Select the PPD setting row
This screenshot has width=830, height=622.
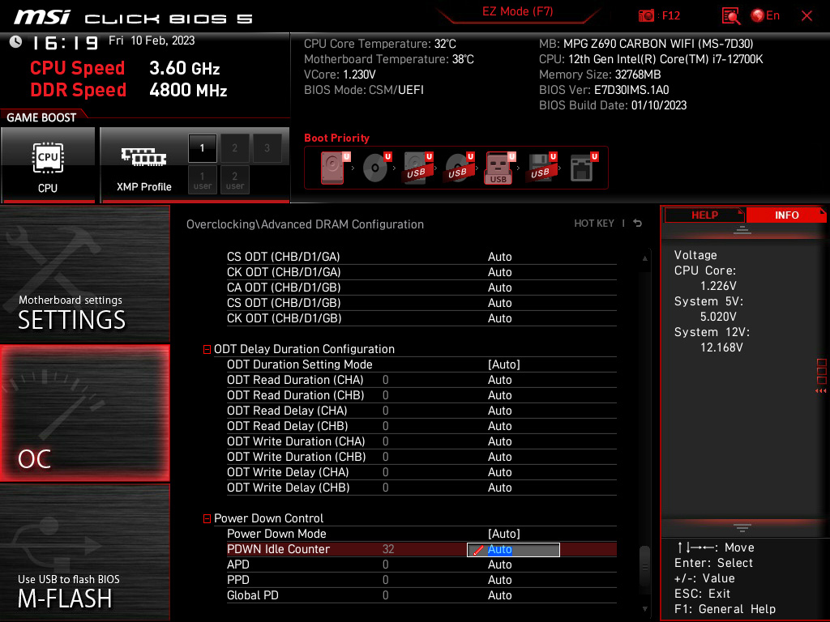tap(421, 580)
